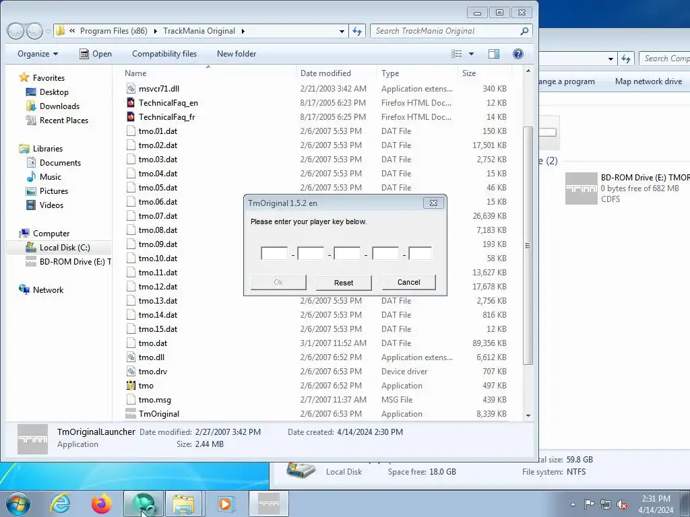Open Windows Media Player taskbar icon
The height and width of the screenshot is (517, 690).
coord(225,504)
